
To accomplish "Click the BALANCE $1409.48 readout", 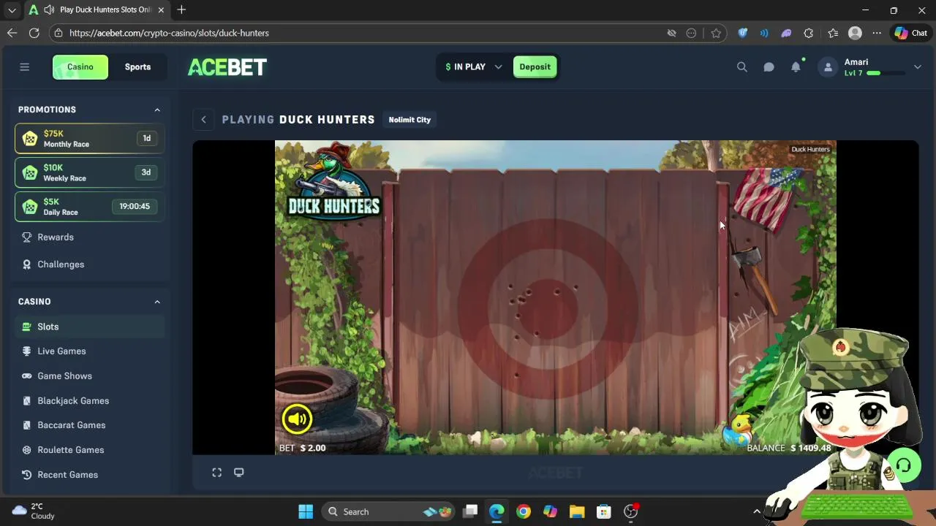I will click(789, 448).
